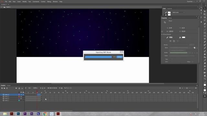Toggle Snap to Objects magnet icon
This screenshot has height=116, width=207.
[x=205, y=97]
